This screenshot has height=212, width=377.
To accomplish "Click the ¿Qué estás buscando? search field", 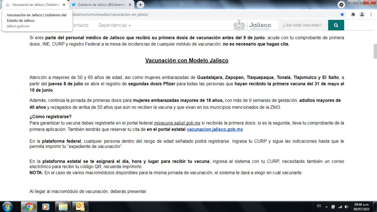I will tap(303, 25).
